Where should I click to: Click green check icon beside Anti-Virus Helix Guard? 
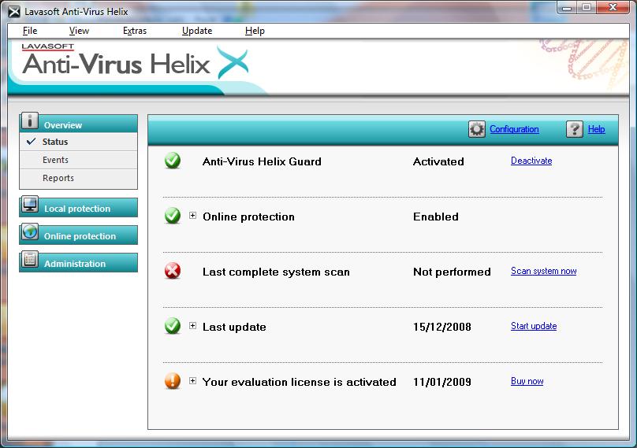point(173,161)
